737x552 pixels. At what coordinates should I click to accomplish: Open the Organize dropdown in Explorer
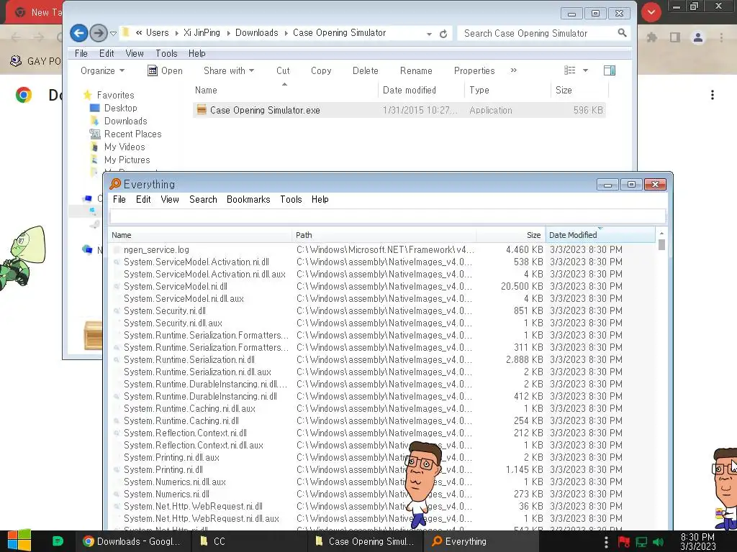(x=102, y=71)
